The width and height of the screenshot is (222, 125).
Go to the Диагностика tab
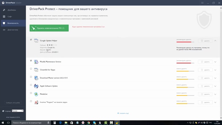(13, 30)
